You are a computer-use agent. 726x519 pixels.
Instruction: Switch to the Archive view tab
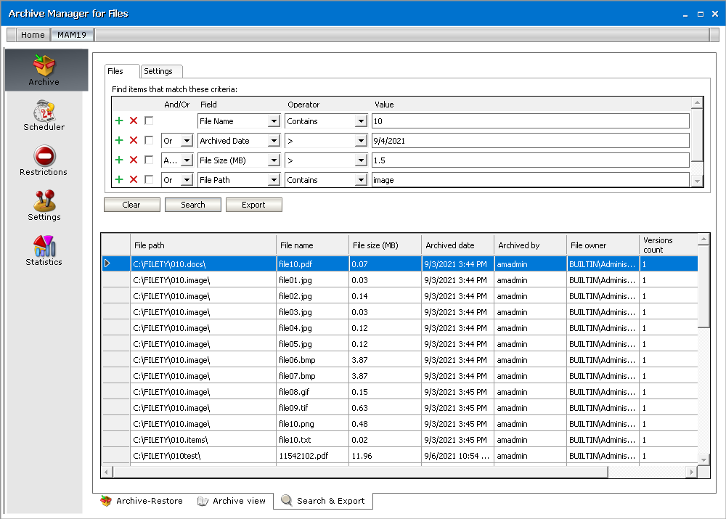(232, 501)
